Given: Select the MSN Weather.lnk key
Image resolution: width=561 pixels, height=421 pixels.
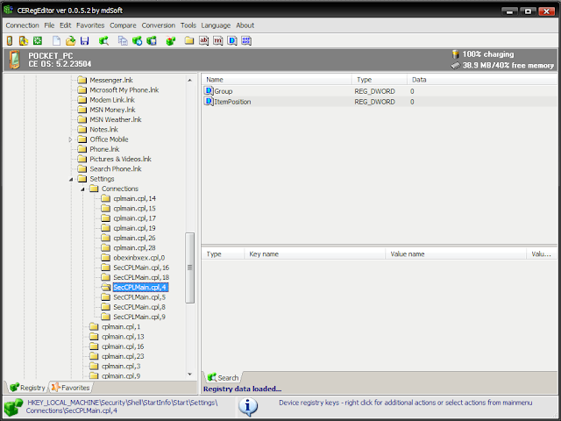Looking at the screenshot, I should pos(116,119).
